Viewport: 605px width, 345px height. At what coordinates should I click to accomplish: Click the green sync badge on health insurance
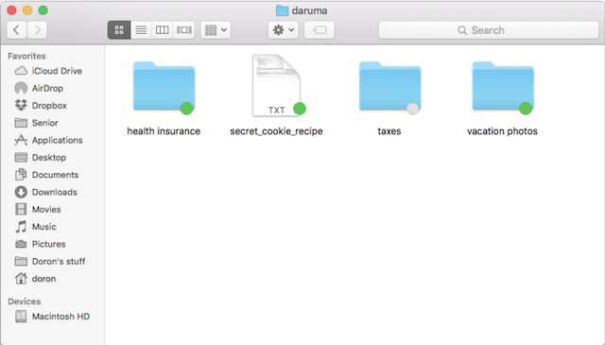(x=187, y=109)
